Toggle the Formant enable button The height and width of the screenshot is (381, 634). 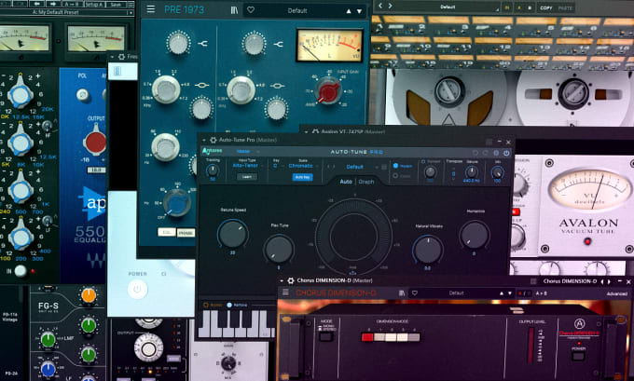(423, 161)
